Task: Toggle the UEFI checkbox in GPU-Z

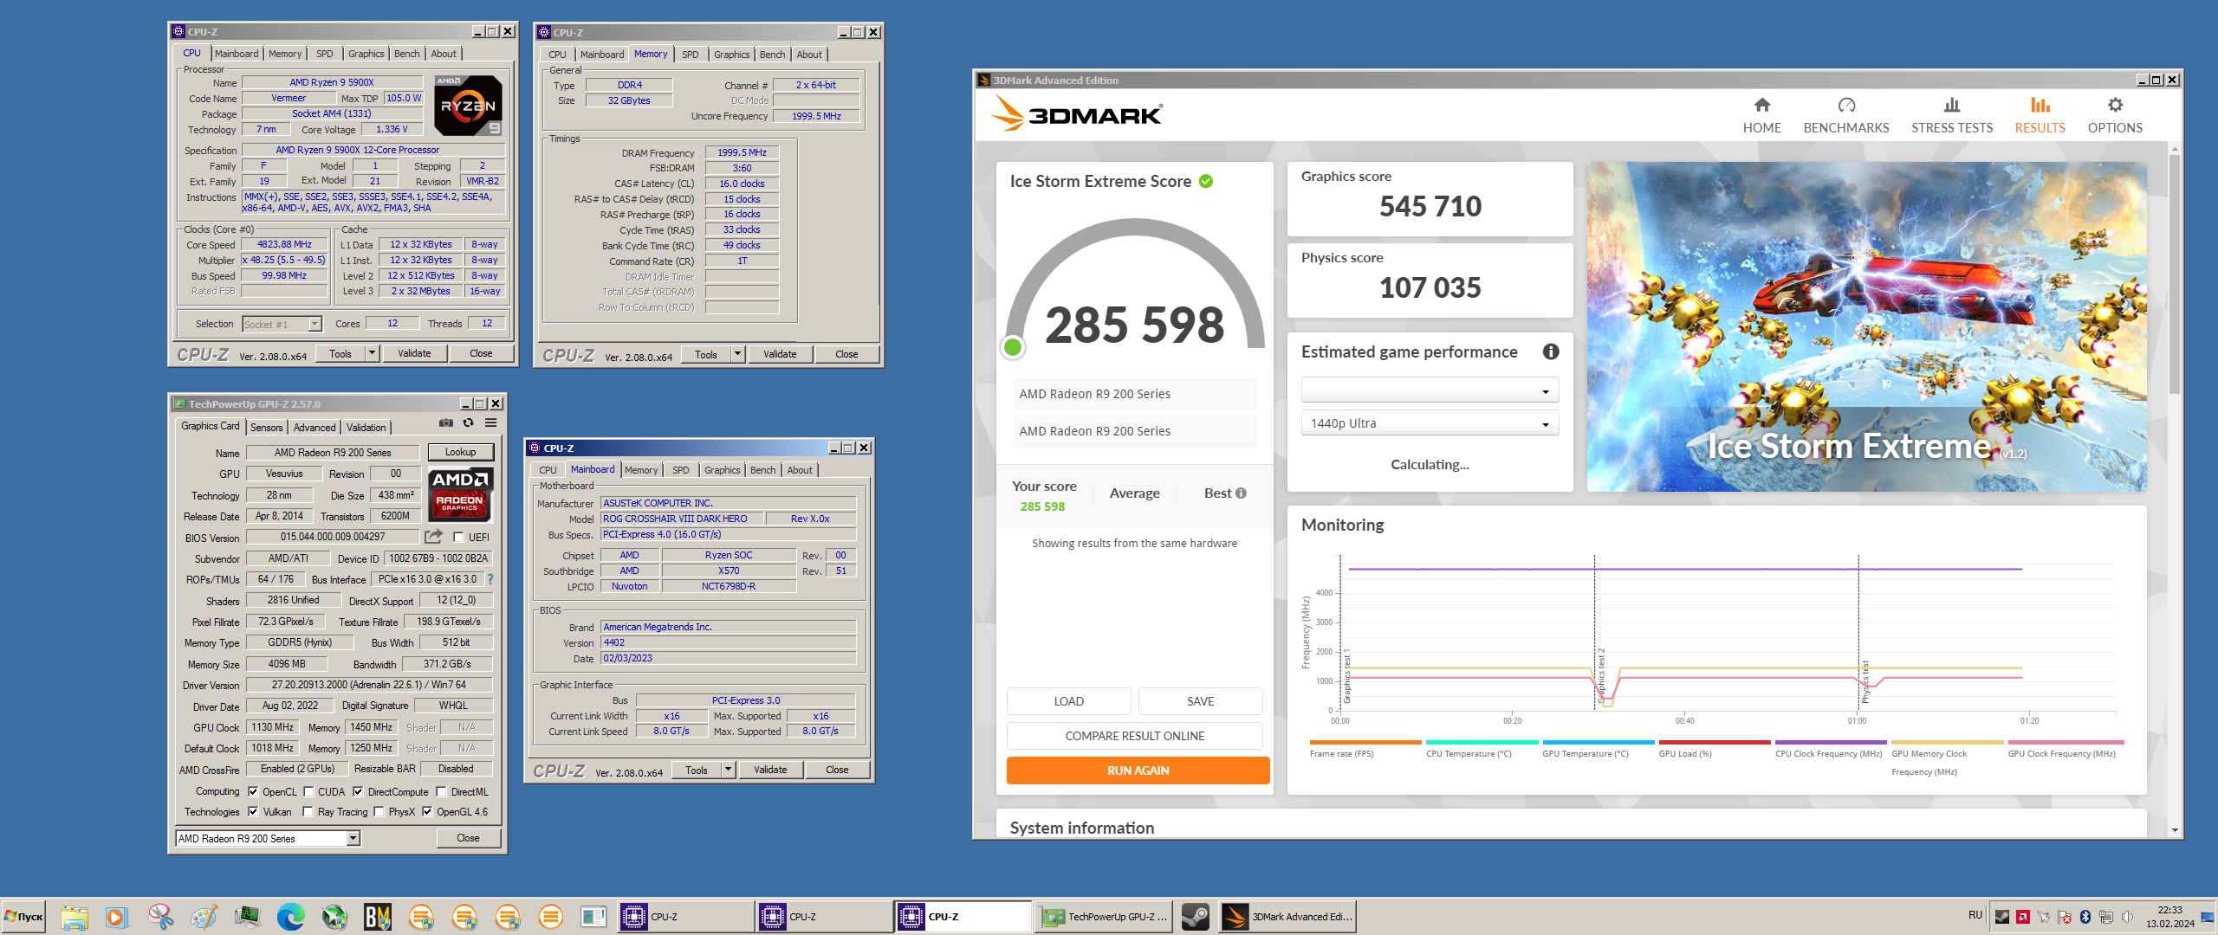Action: click(x=458, y=538)
